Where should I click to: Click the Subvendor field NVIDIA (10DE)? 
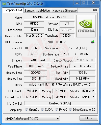pyautogui.click(x=78, y=48)
